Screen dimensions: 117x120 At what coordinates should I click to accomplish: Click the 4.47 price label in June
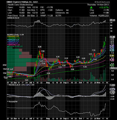(12, 69)
